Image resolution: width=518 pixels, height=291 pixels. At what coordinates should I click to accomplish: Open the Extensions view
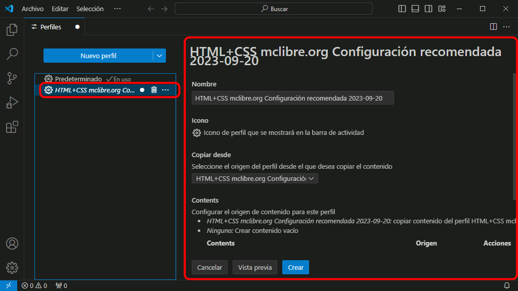[12, 127]
